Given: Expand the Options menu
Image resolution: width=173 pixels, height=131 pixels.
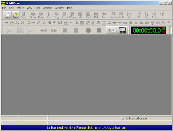Looking at the screenshot, I should (47, 8).
